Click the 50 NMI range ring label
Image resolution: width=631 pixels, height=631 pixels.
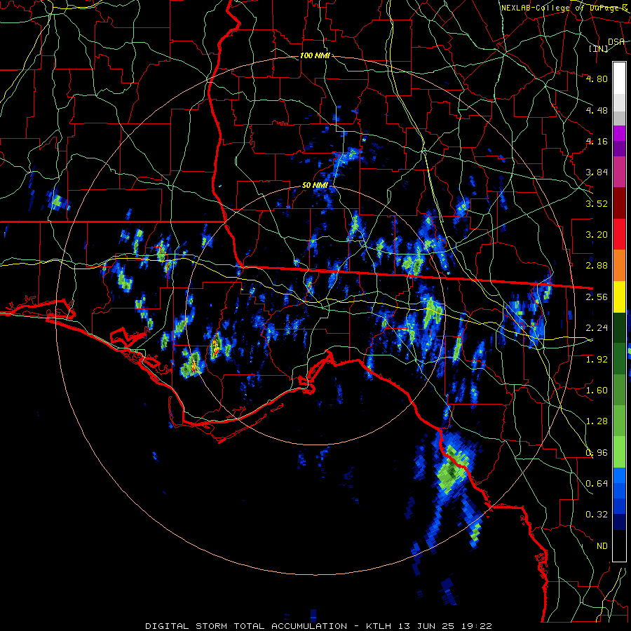[x=315, y=186]
